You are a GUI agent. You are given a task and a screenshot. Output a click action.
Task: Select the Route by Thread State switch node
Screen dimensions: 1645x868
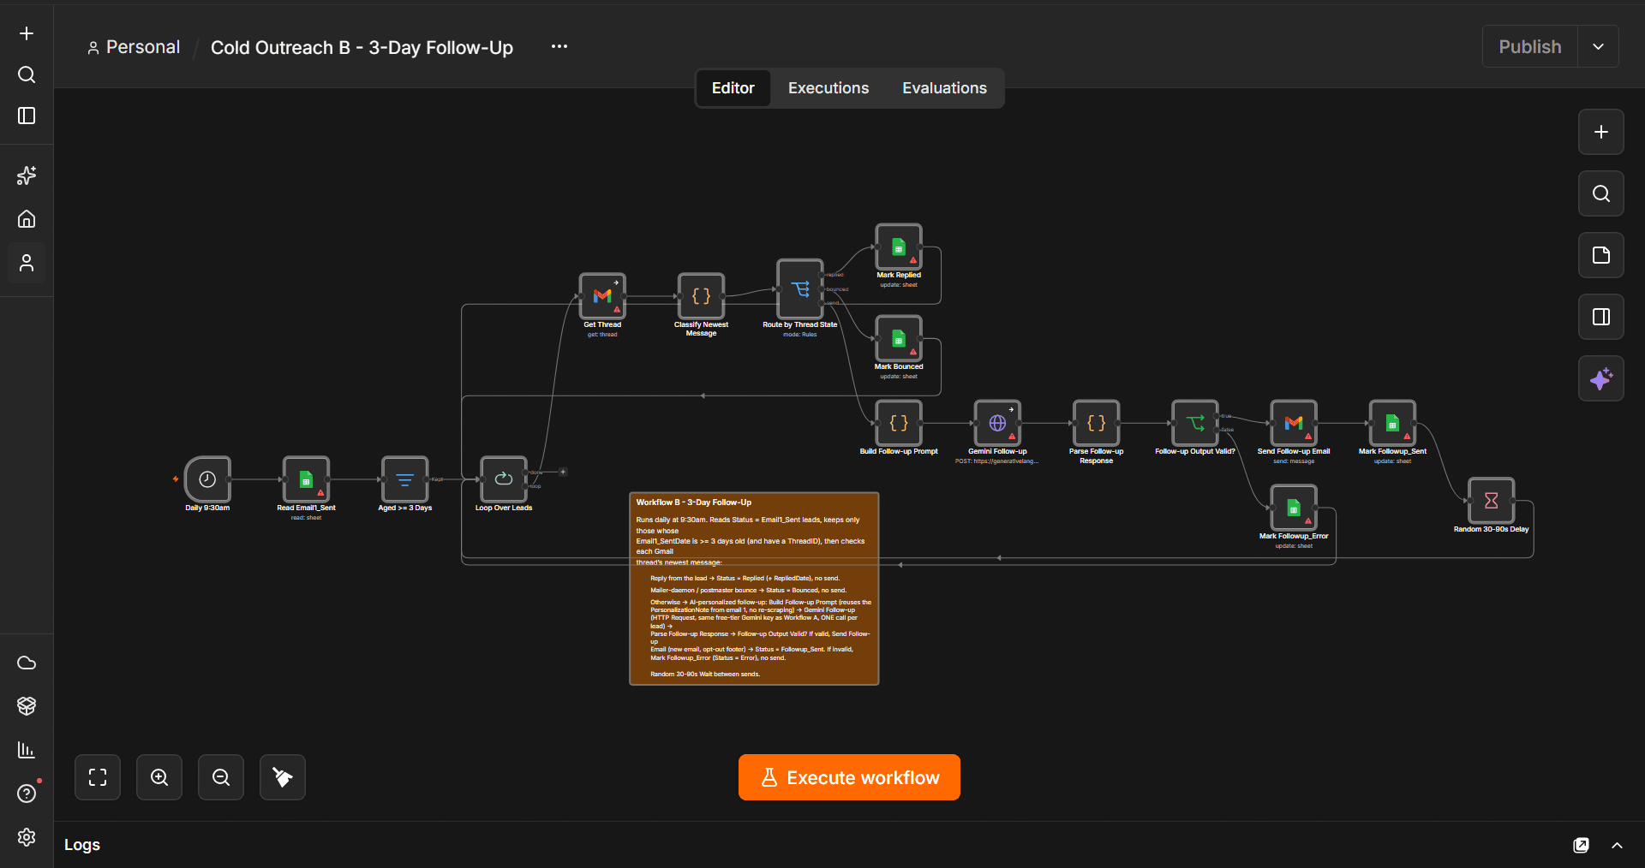click(x=799, y=289)
